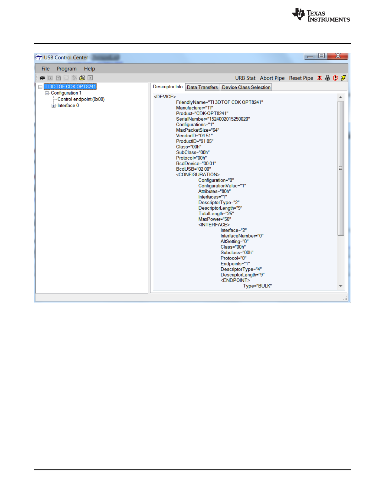Click the descriptor scrollbar up arrow
385x498 pixels.
coord(341,97)
